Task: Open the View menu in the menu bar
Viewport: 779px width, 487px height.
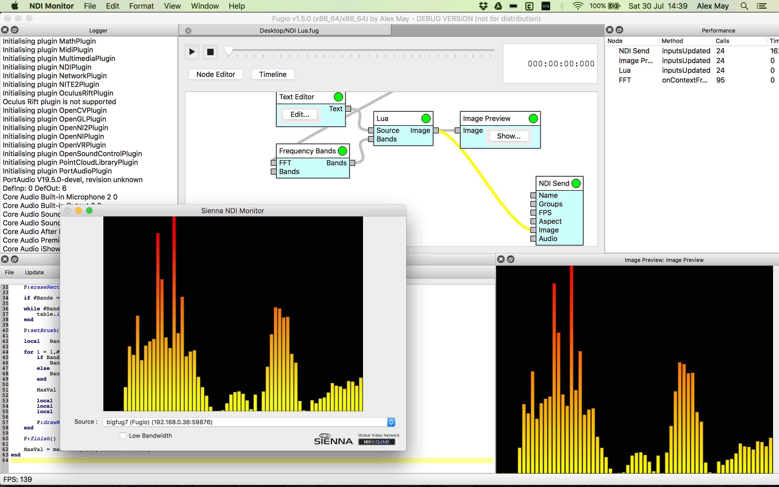Action: pyautogui.click(x=172, y=6)
